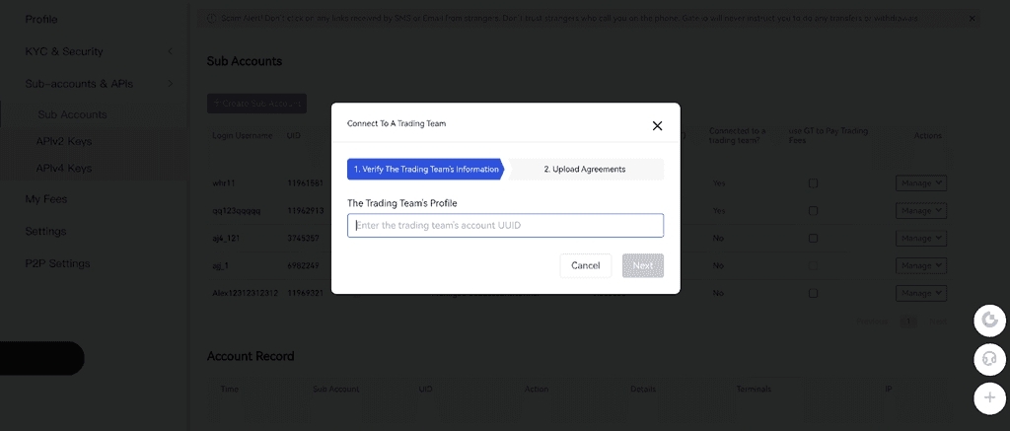The height and width of the screenshot is (431, 1010).
Task: Click the scam alert info icon
Action: 212,19
